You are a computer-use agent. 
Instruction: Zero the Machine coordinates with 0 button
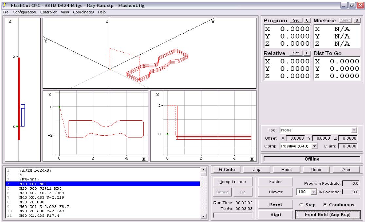tap(356, 20)
